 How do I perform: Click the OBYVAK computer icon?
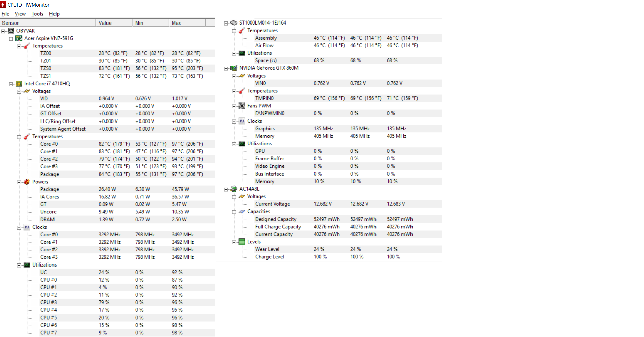point(11,31)
